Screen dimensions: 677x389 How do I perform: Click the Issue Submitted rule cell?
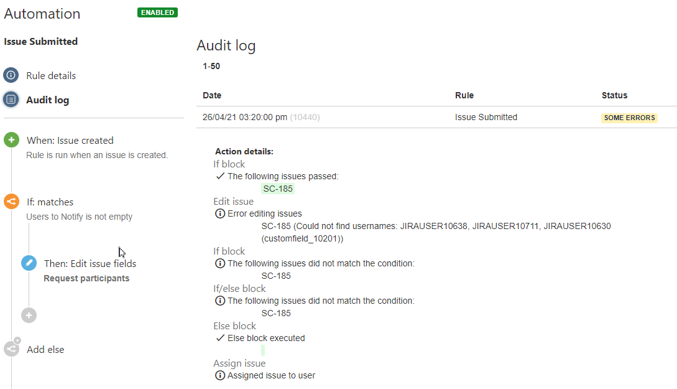coord(486,117)
